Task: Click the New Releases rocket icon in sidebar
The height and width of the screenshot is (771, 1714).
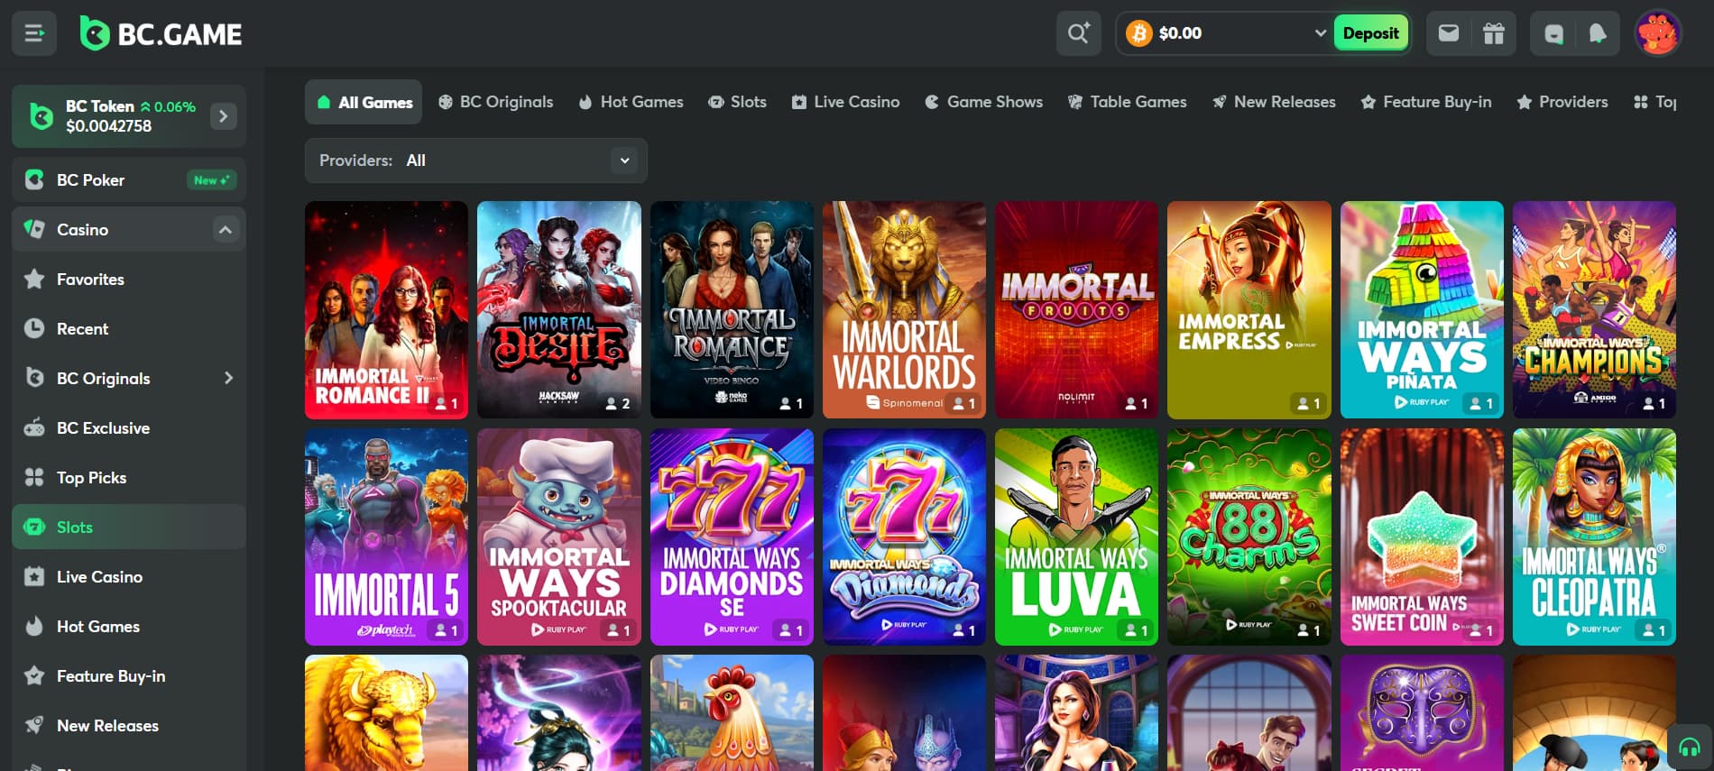Action: click(x=34, y=726)
